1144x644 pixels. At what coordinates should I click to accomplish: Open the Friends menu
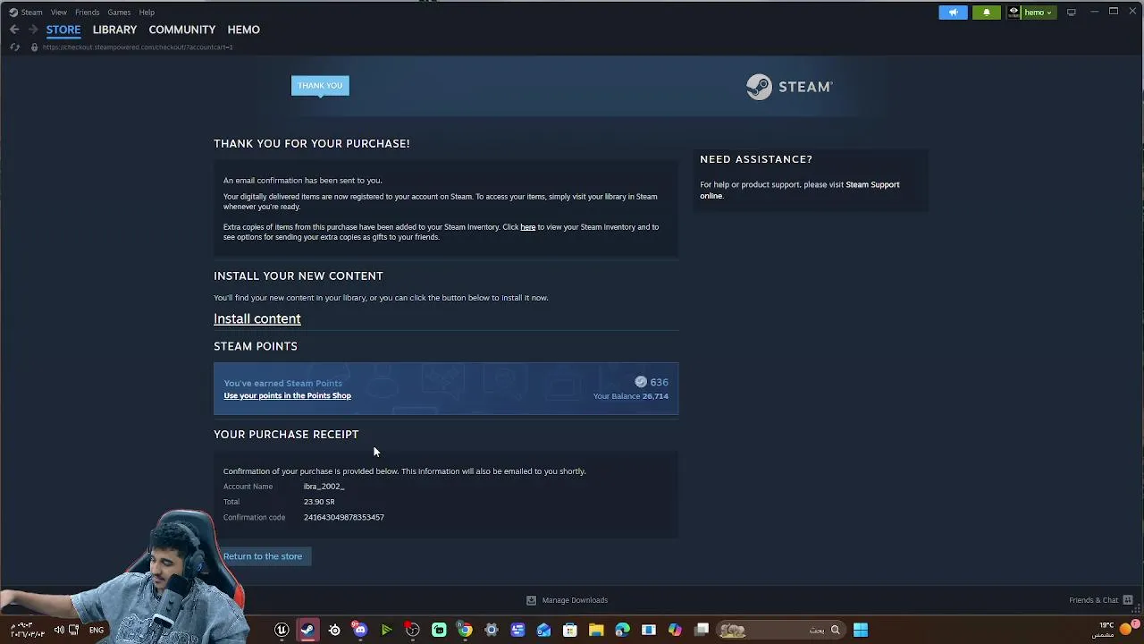pos(88,13)
